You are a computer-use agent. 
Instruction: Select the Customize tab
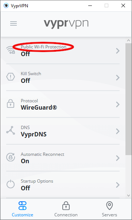tap(23, 209)
